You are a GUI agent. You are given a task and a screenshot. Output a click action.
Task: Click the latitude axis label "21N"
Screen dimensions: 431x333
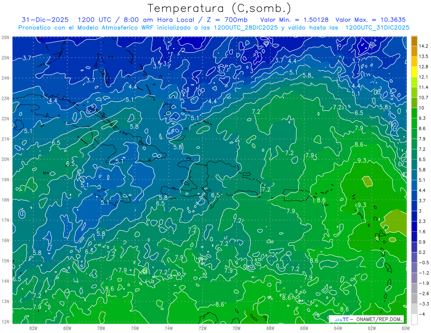pyautogui.click(x=5, y=139)
